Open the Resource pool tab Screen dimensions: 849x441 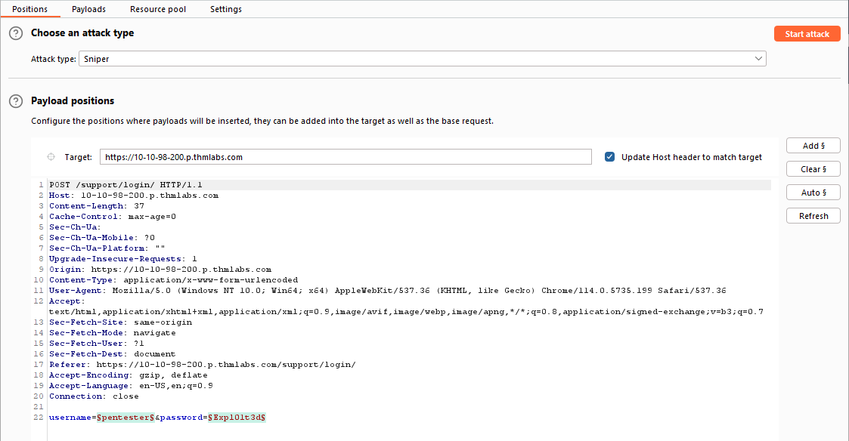[157, 9]
